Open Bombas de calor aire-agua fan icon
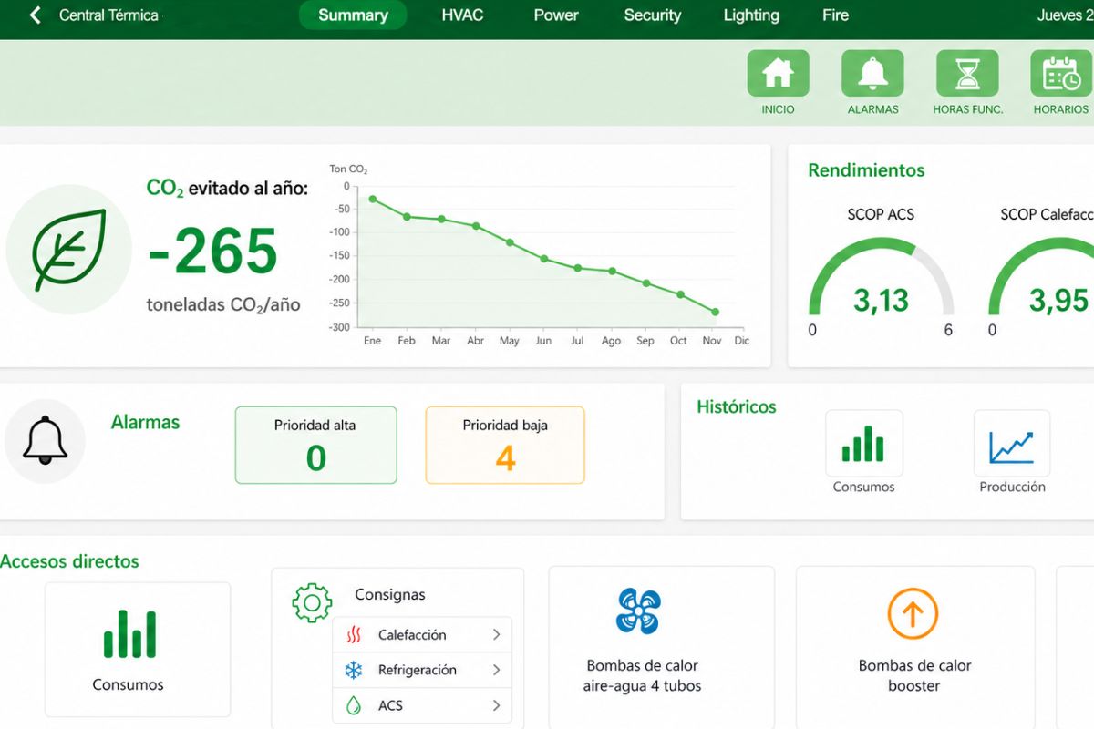Viewport: 1094px width, 729px height. [x=638, y=611]
